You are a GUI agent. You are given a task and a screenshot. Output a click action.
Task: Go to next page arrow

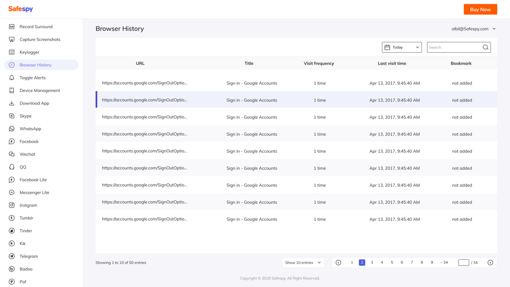tap(490, 263)
